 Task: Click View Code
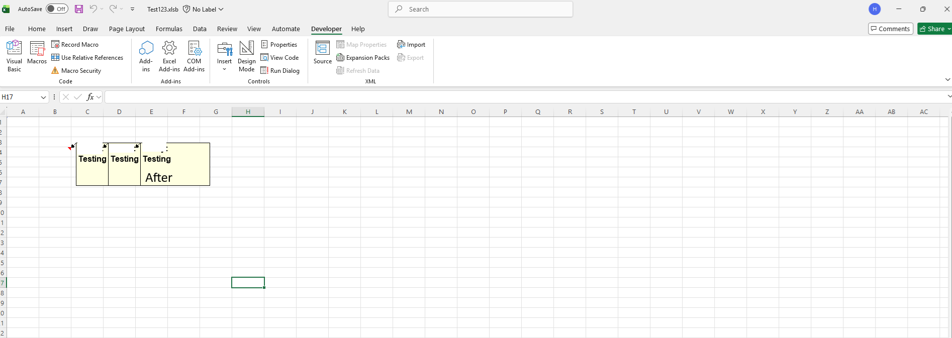pos(279,58)
